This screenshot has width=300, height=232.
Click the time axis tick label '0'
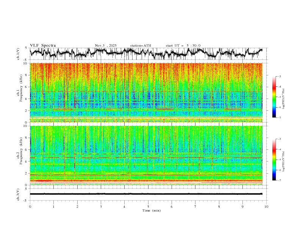click(x=30, y=207)
